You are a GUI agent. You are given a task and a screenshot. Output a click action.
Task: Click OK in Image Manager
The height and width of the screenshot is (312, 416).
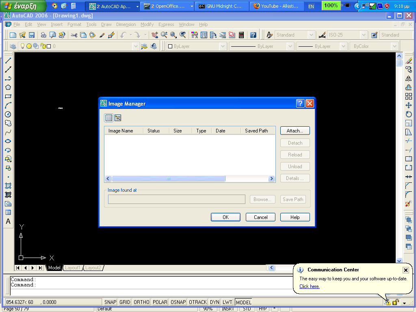tap(225, 217)
